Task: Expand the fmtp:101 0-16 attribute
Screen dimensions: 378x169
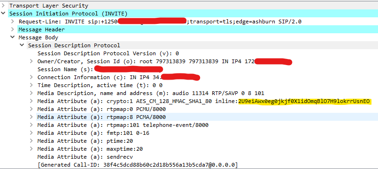Action: pyautogui.click(x=31, y=132)
